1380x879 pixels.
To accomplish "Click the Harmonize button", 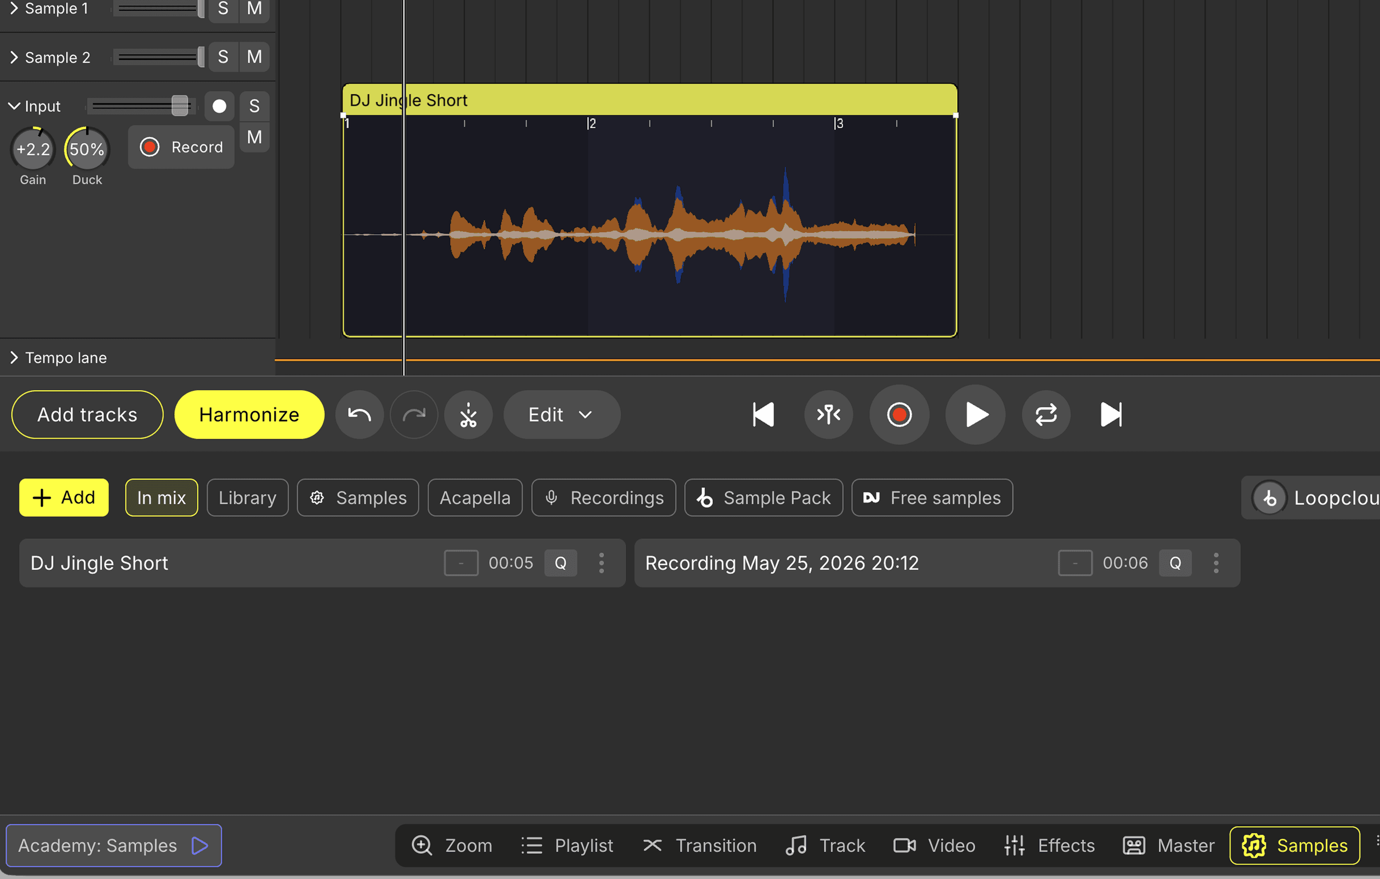I will click(249, 414).
